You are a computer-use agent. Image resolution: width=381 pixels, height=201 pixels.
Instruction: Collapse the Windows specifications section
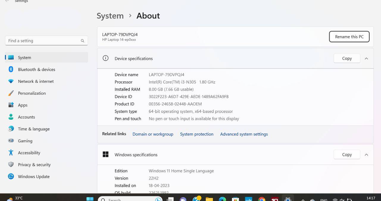point(366,155)
